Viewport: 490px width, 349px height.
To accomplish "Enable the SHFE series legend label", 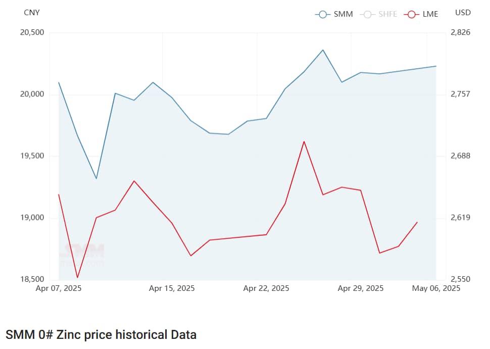I will [x=388, y=14].
